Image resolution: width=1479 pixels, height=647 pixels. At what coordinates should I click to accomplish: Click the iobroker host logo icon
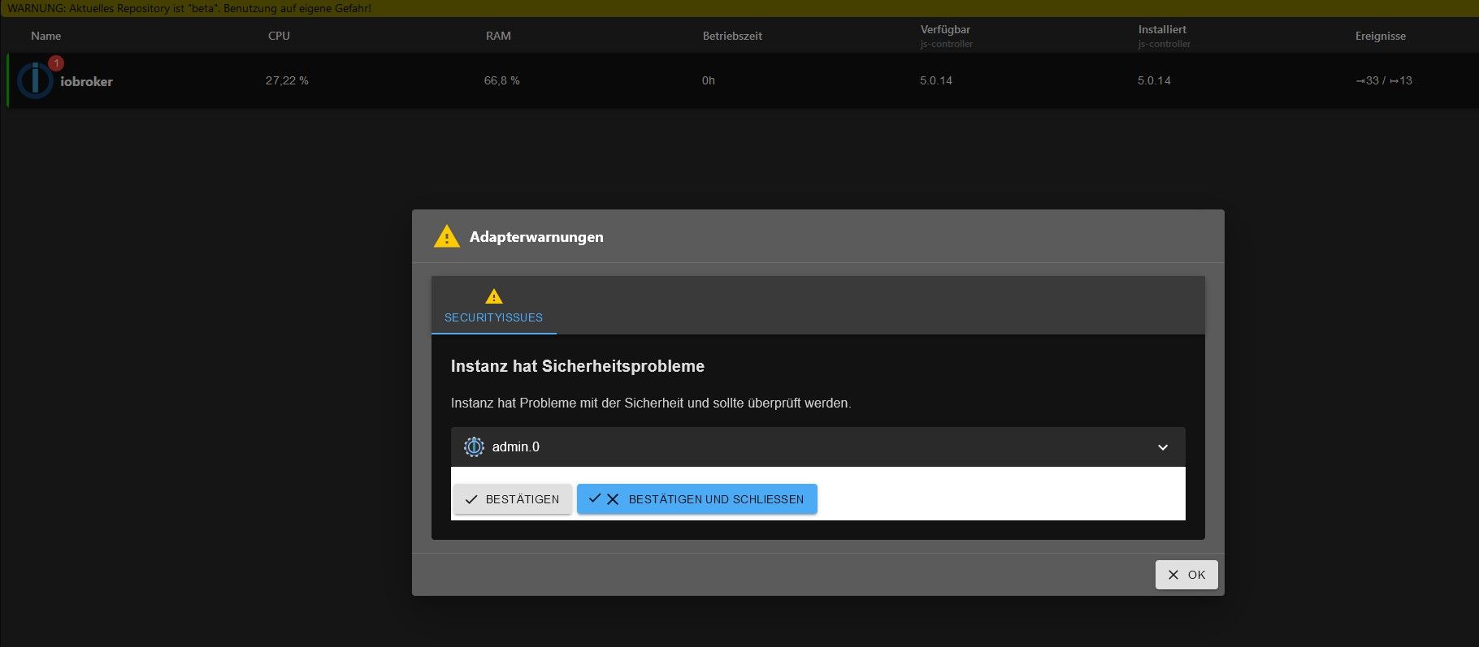point(35,81)
